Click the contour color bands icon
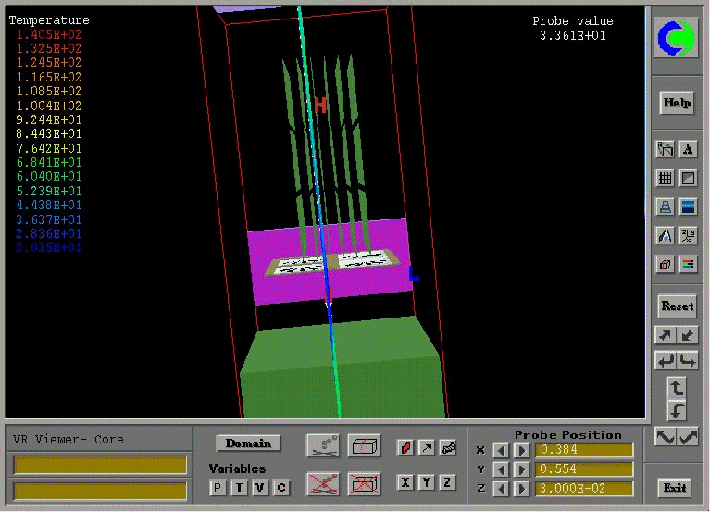 click(688, 206)
